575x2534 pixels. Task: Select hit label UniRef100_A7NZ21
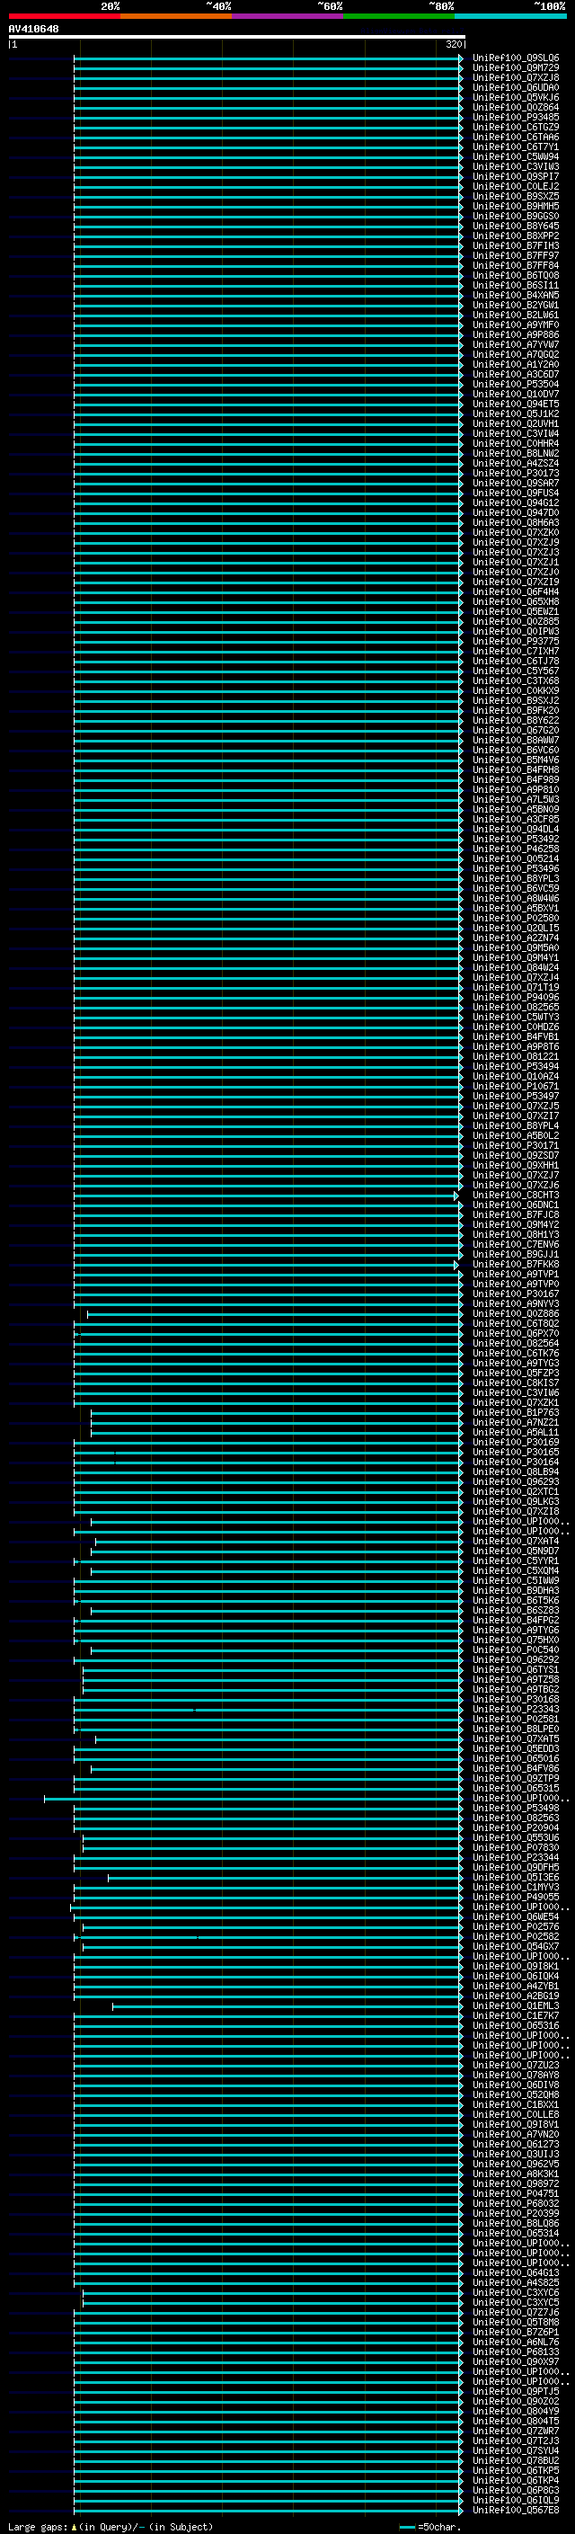click(516, 1422)
